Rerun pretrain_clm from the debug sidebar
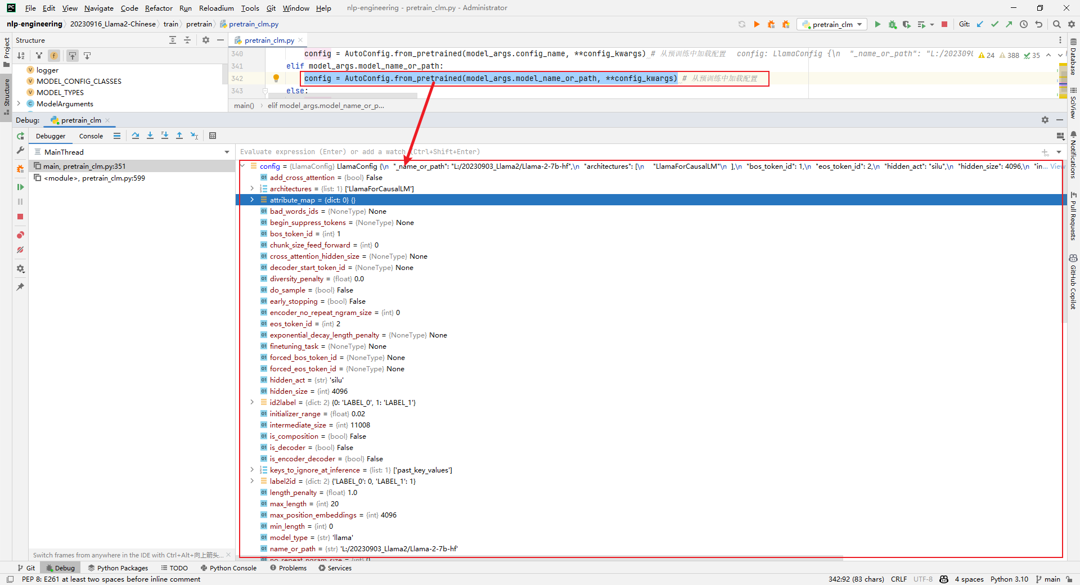The height and width of the screenshot is (585, 1080). coord(20,136)
